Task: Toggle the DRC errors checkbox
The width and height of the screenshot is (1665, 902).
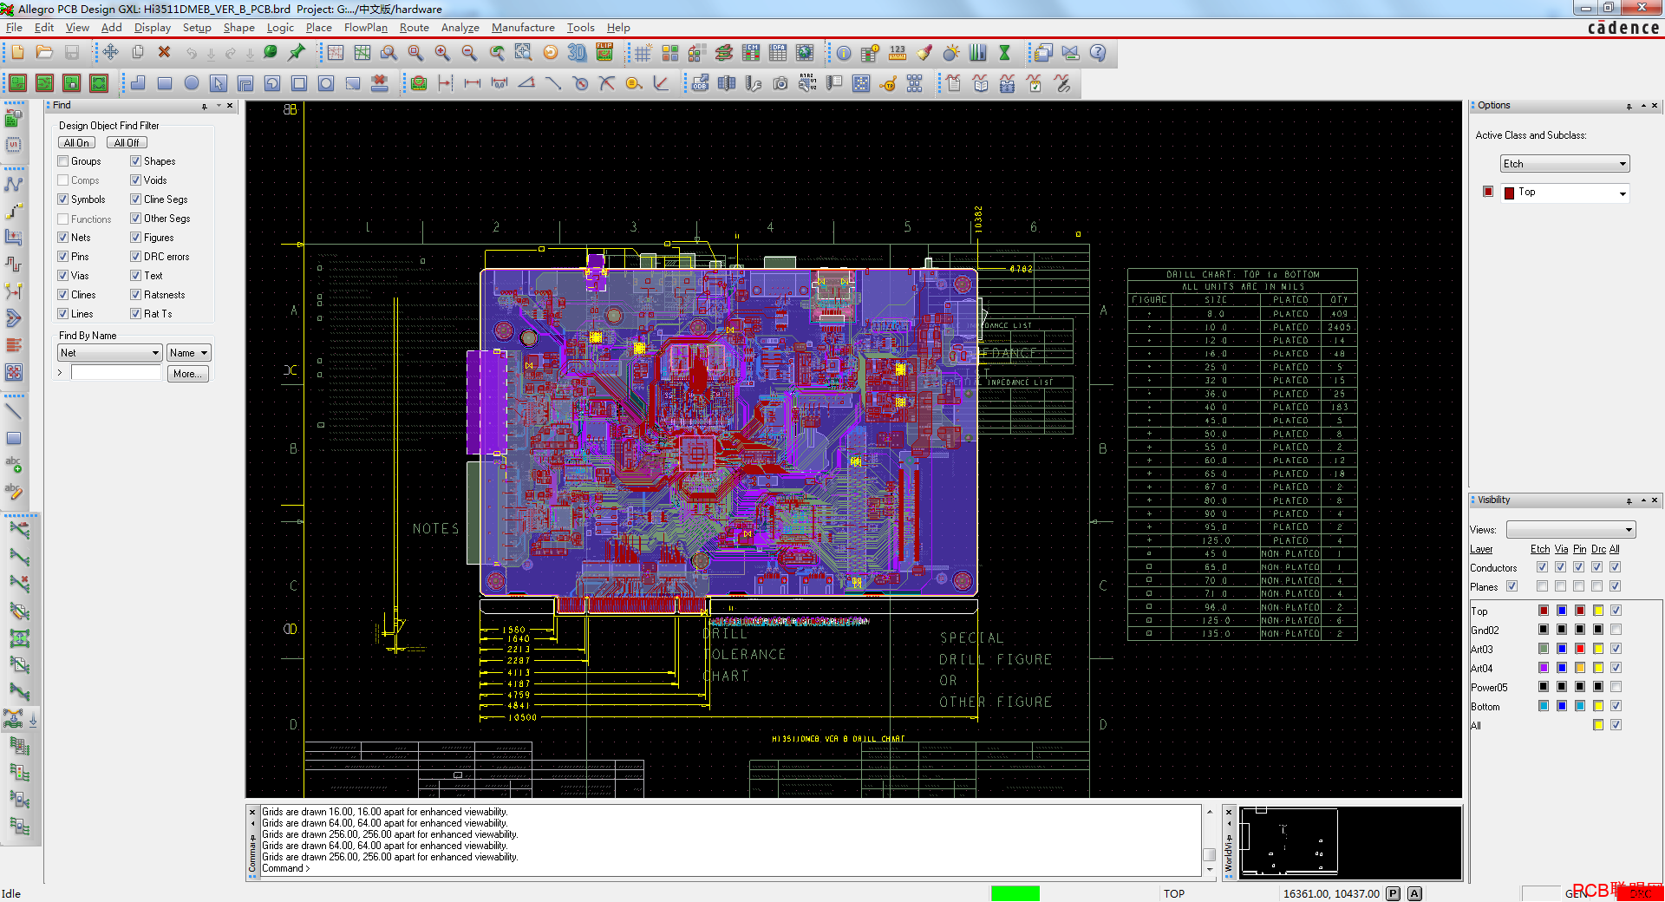Action: point(136,257)
